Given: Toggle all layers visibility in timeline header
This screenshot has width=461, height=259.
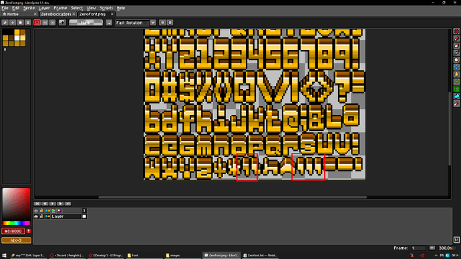Looking at the screenshot, I should [x=36, y=210].
